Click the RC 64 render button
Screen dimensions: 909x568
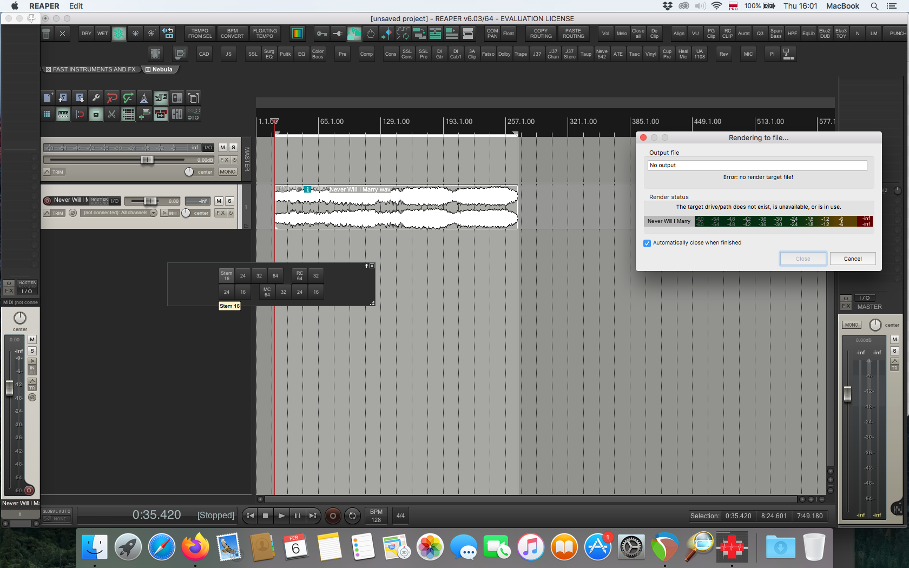pyautogui.click(x=300, y=276)
